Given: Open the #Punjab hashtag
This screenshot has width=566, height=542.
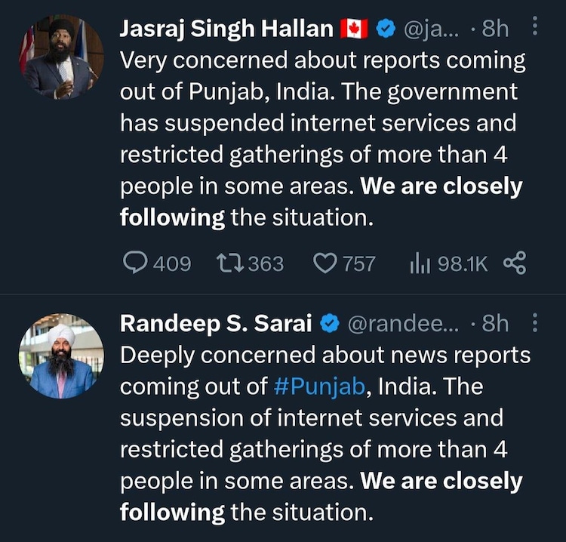Looking at the screenshot, I should pos(320,386).
